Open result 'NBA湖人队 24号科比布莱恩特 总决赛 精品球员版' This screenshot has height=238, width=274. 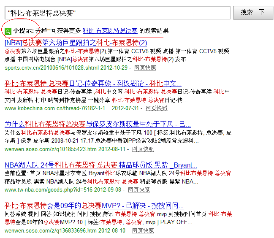click(x=100, y=165)
